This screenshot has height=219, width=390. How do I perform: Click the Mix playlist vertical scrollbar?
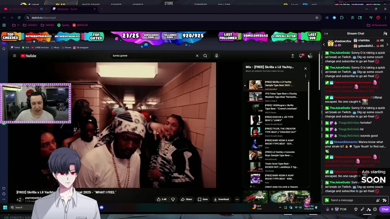pyautogui.click(x=309, y=100)
